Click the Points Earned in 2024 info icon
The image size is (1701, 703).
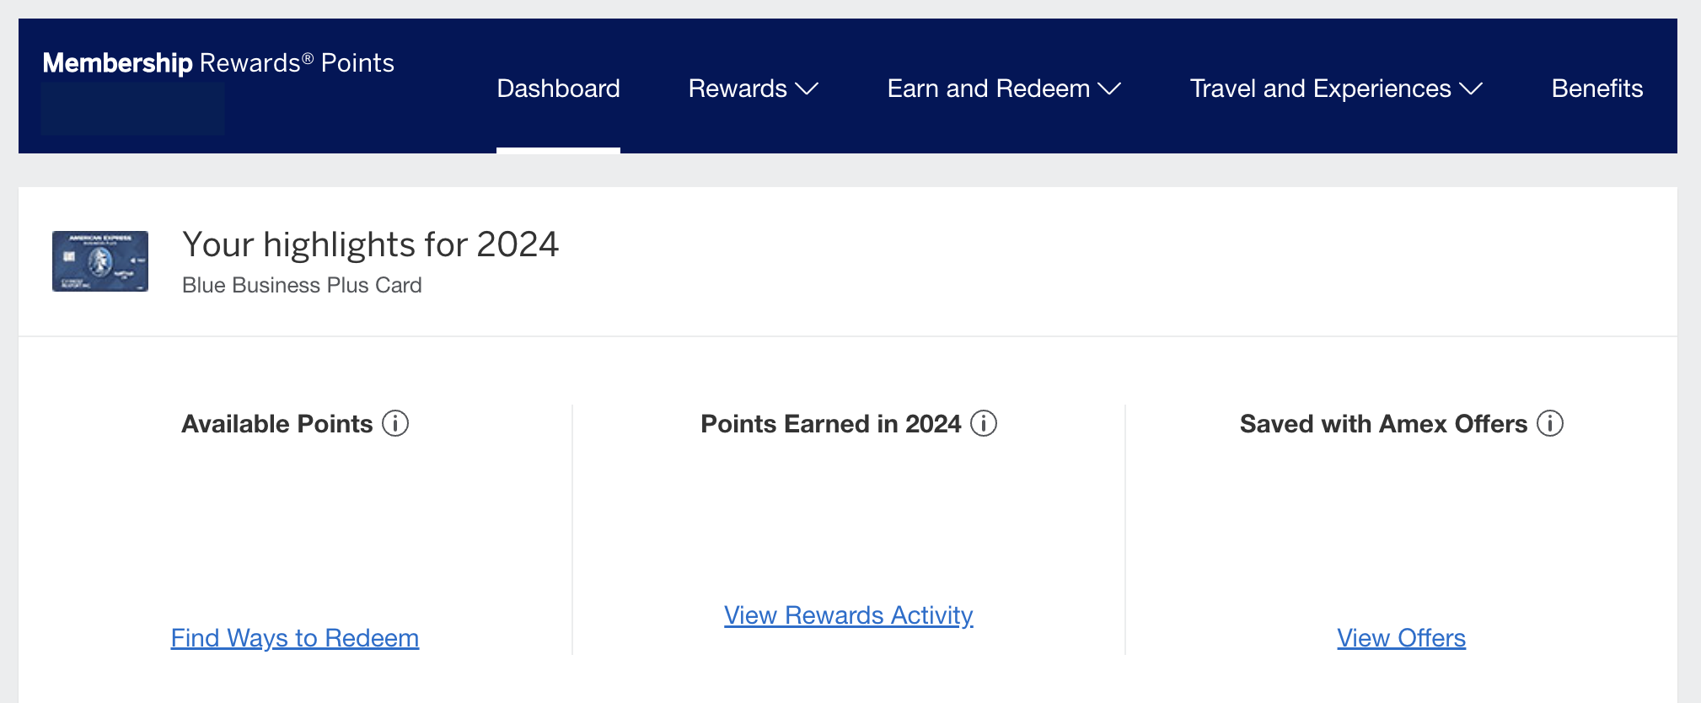coord(983,424)
